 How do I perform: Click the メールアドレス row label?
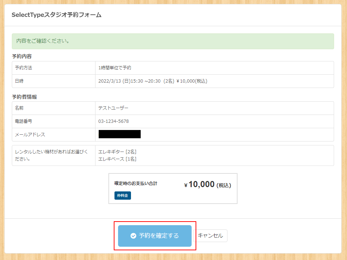coord(30,135)
